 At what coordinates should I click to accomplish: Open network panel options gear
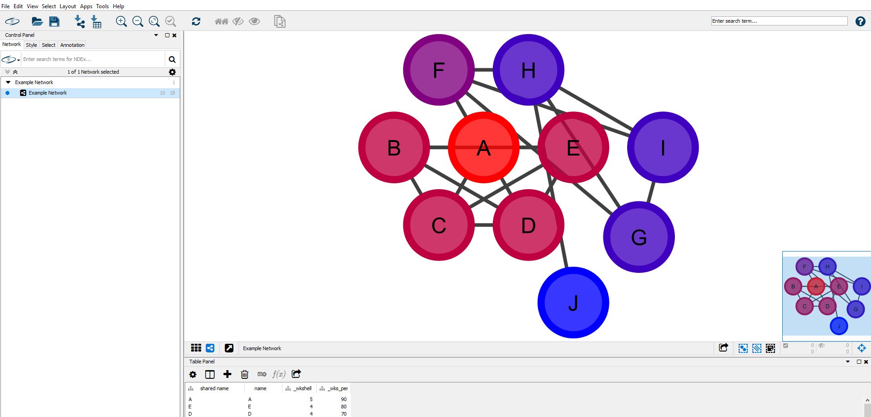tap(172, 72)
